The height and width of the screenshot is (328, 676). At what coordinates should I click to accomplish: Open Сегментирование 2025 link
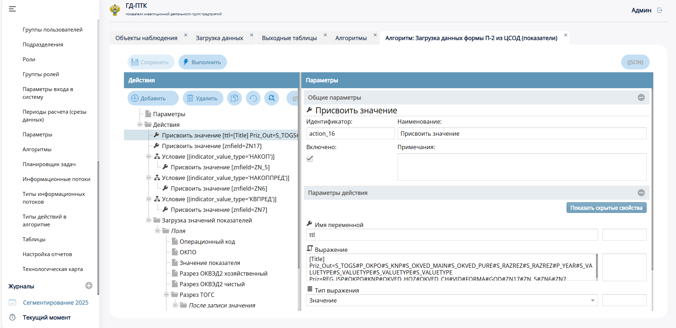[56, 302]
